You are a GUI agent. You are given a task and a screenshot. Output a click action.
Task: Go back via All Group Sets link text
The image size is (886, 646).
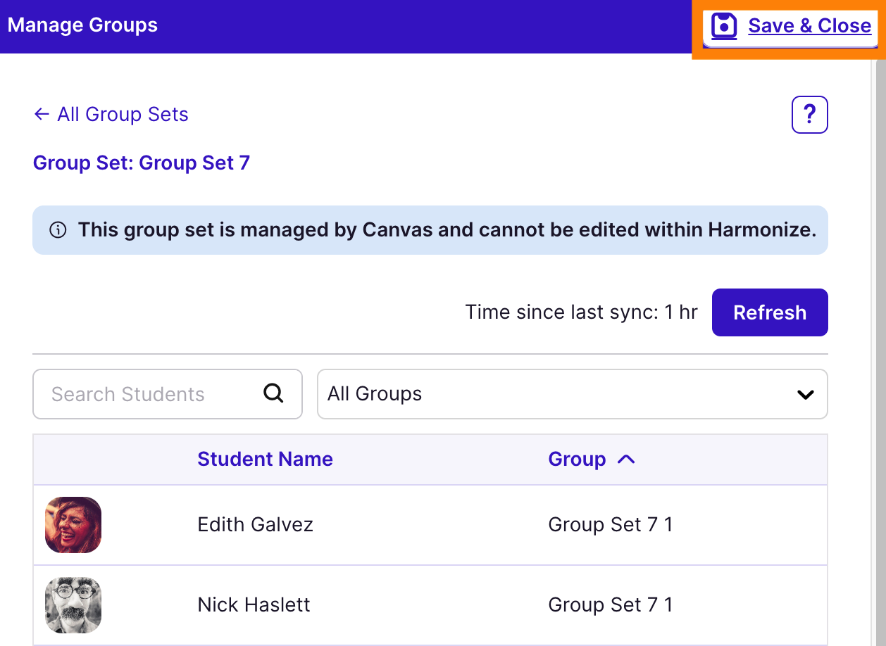123,114
